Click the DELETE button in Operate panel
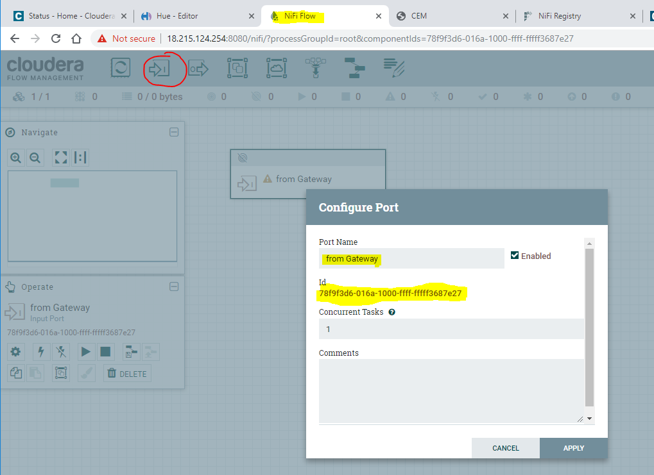Screen dimensions: 654x475 [x=127, y=373]
